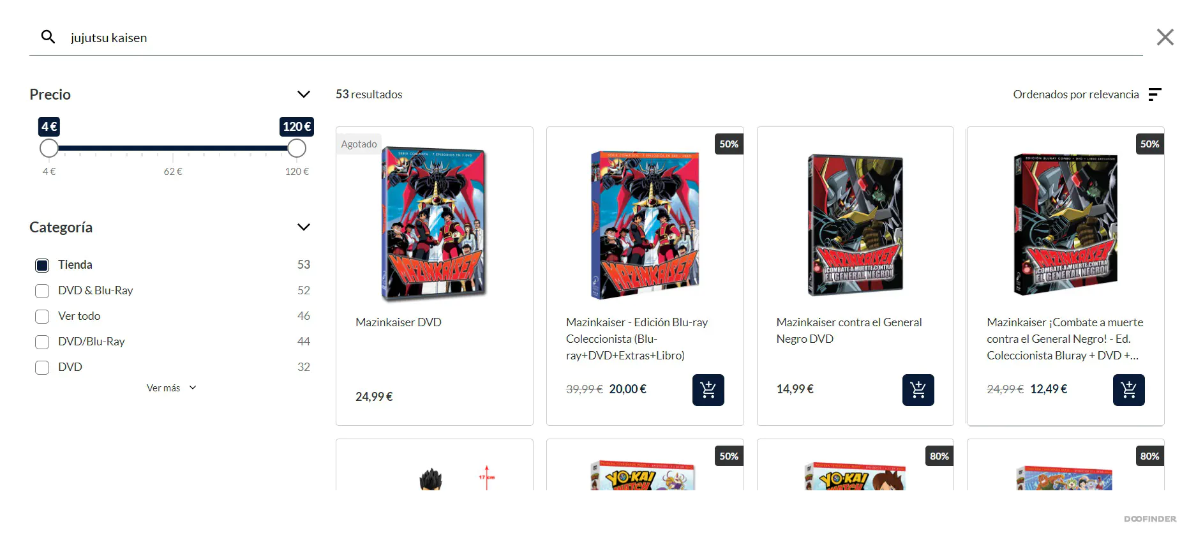Toggle the Tienda category checkbox
The height and width of the screenshot is (542, 1196).
42,265
